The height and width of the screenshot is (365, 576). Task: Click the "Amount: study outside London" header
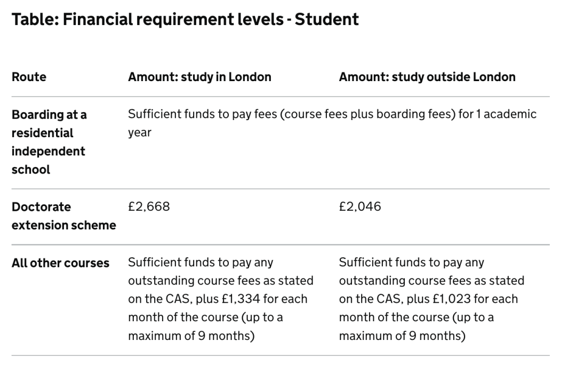click(x=427, y=77)
